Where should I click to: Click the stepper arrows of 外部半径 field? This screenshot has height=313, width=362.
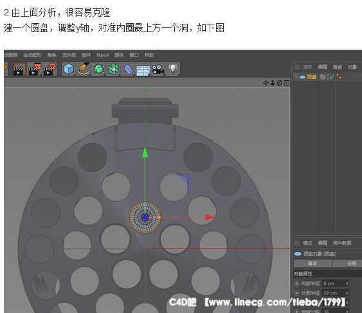pos(347,293)
